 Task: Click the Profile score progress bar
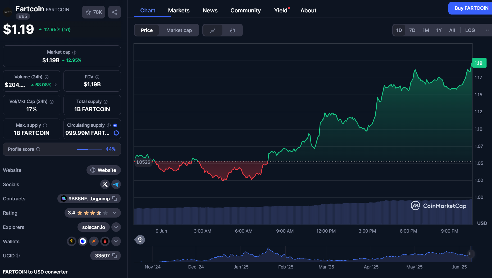click(89, 149)
